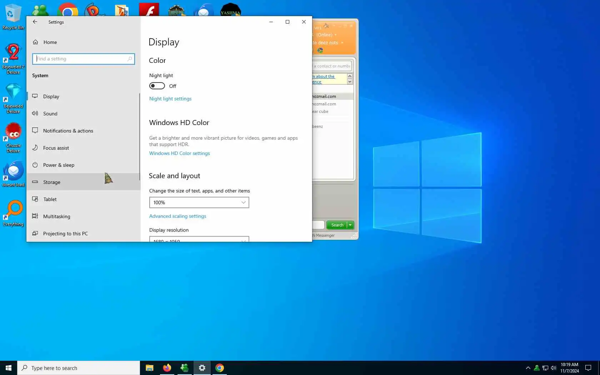Open the Tablet settings page
This screenshot has width=600, height=375.
click(x=84, y=199)
